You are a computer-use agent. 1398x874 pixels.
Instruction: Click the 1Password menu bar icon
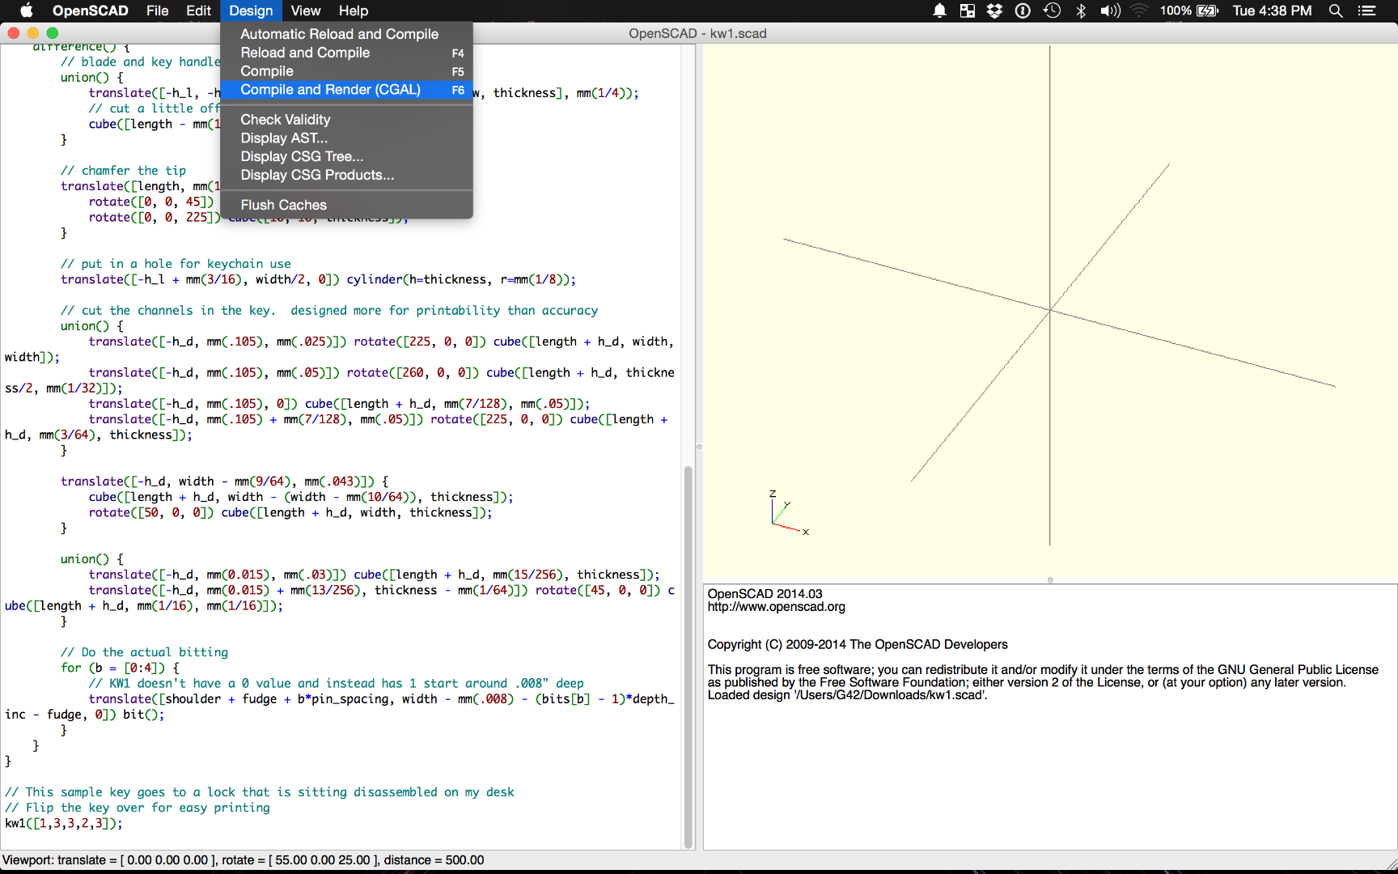[x=1023, y=11]
